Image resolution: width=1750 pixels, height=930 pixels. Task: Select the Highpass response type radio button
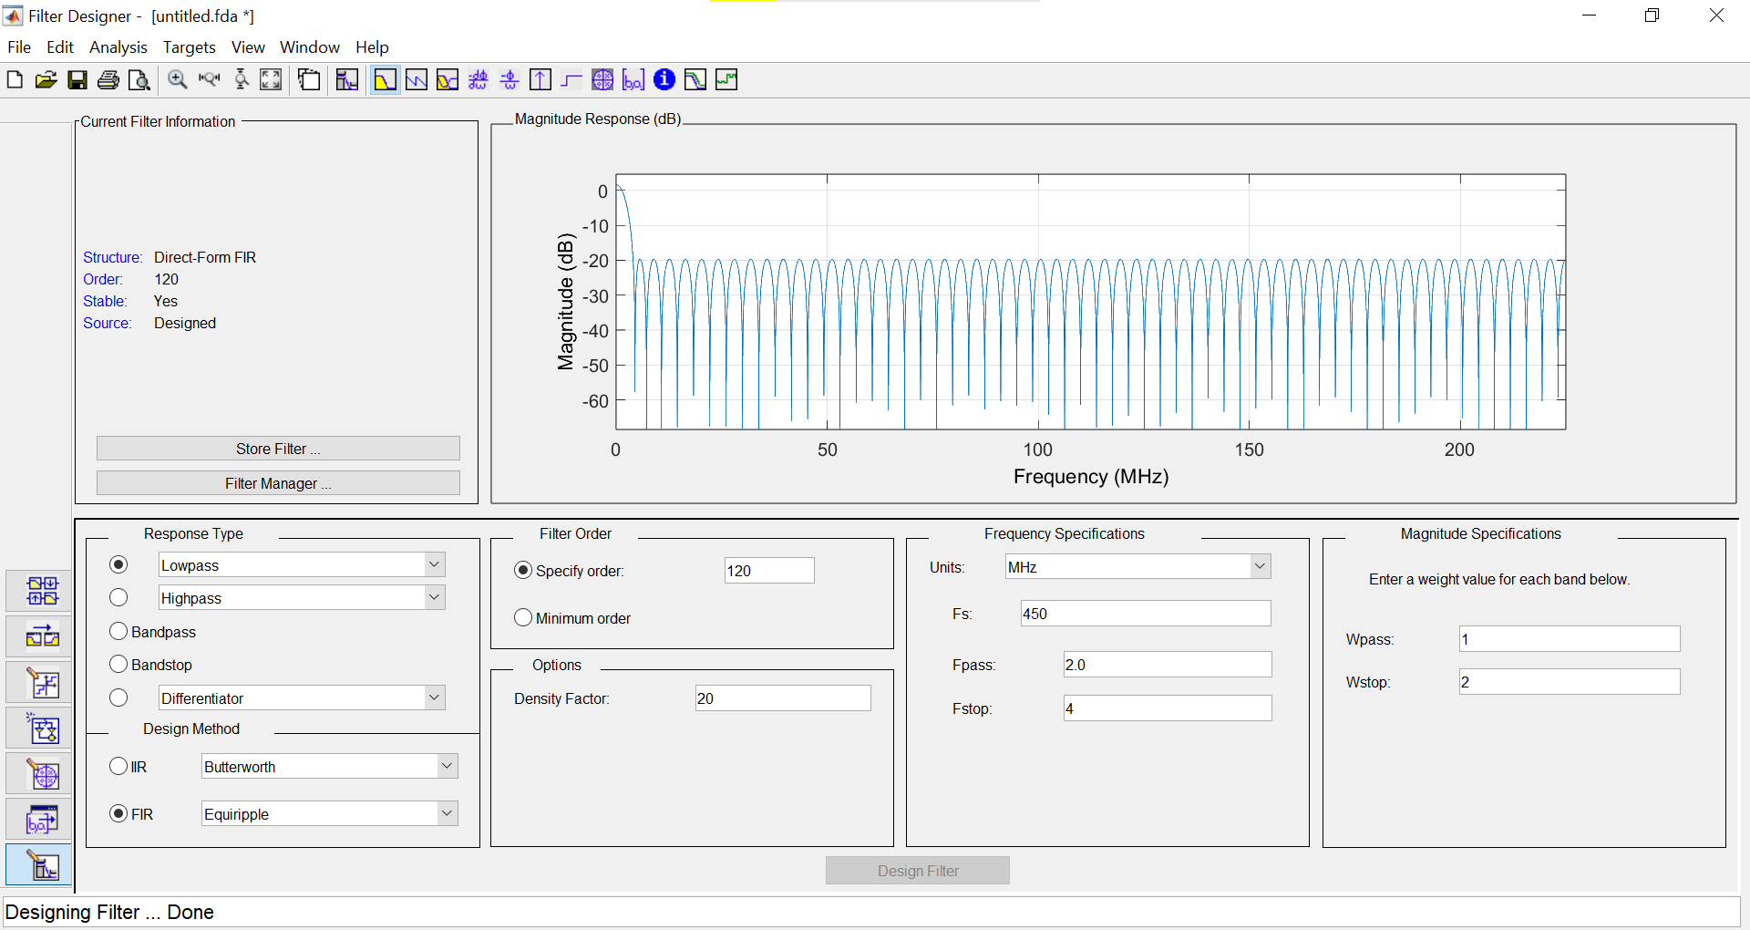tap(118, 597)
